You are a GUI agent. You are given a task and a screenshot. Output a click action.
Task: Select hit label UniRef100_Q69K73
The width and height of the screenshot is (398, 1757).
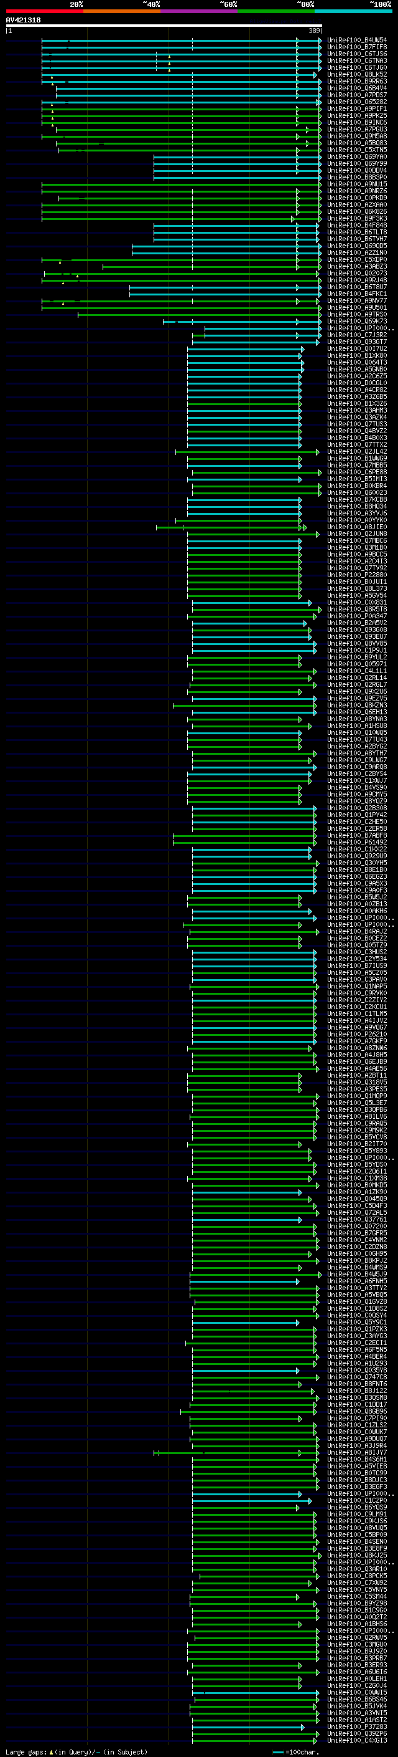(x=357, y=321)
